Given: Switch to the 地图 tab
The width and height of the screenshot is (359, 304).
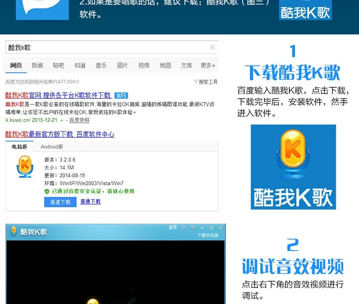Looking at the screenshot, I should [165, 66].
